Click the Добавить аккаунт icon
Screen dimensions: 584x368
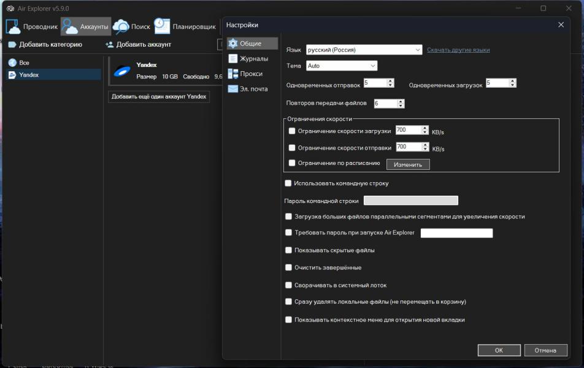(x=109, y=45)
